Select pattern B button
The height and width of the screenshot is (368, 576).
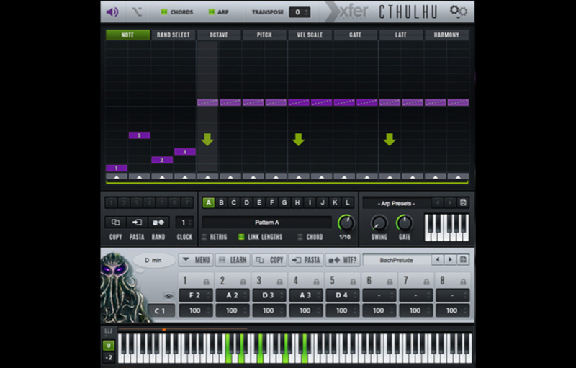(221, 202)
